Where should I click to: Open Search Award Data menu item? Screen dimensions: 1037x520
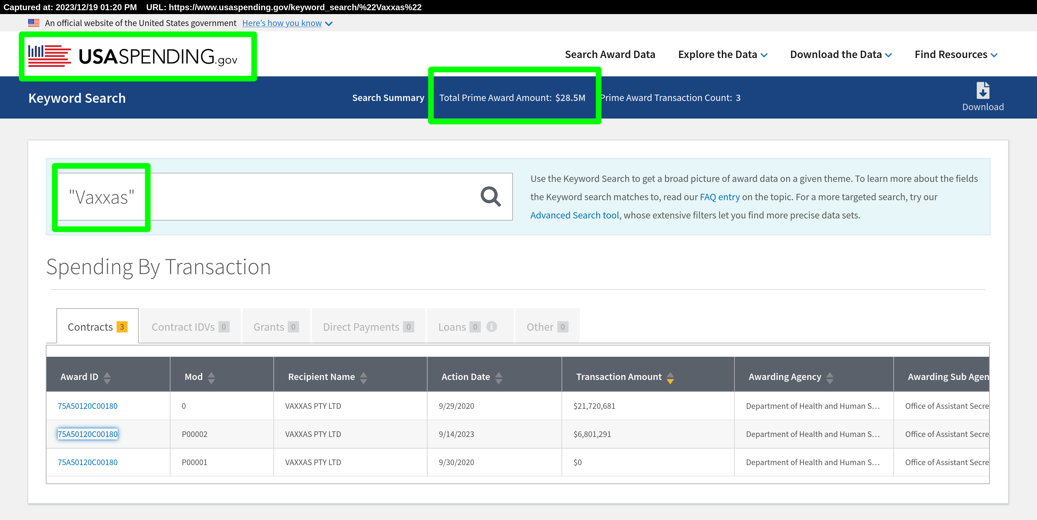point(610,55)
